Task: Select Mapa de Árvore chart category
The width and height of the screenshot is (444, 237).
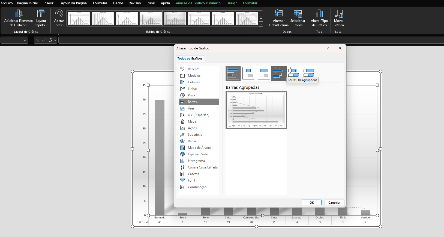Action: click(199, 148)
